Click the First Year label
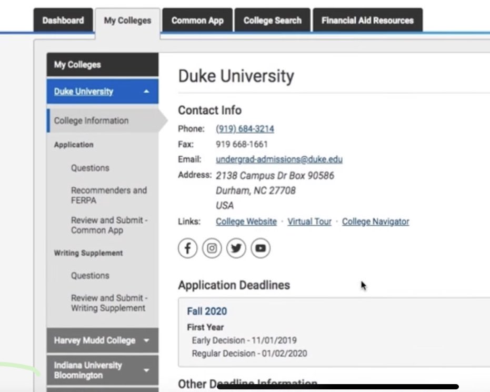 click(x=205, y=327)
